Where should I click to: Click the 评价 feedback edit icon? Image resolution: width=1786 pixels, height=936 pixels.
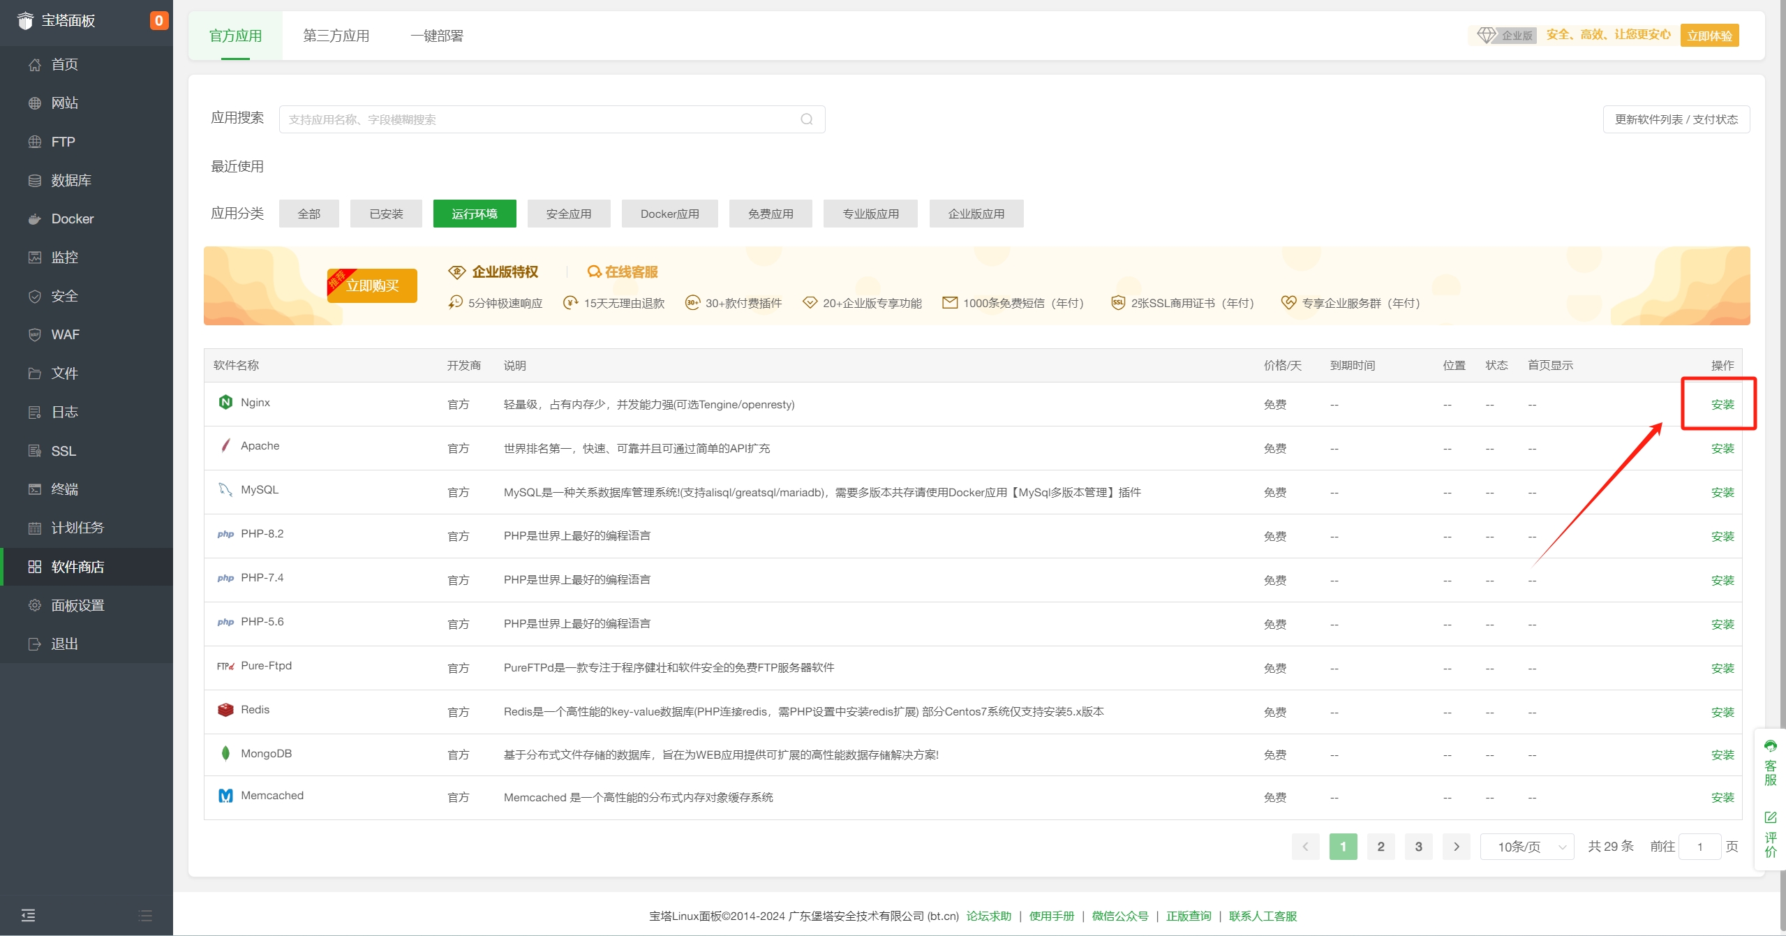click(1770, 817)
